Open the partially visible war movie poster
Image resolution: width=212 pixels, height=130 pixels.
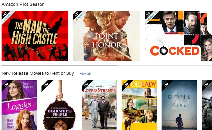(207, 105)
